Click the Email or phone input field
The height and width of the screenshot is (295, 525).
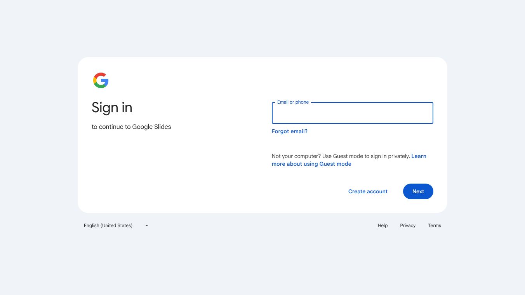click(x=352, y=113)
